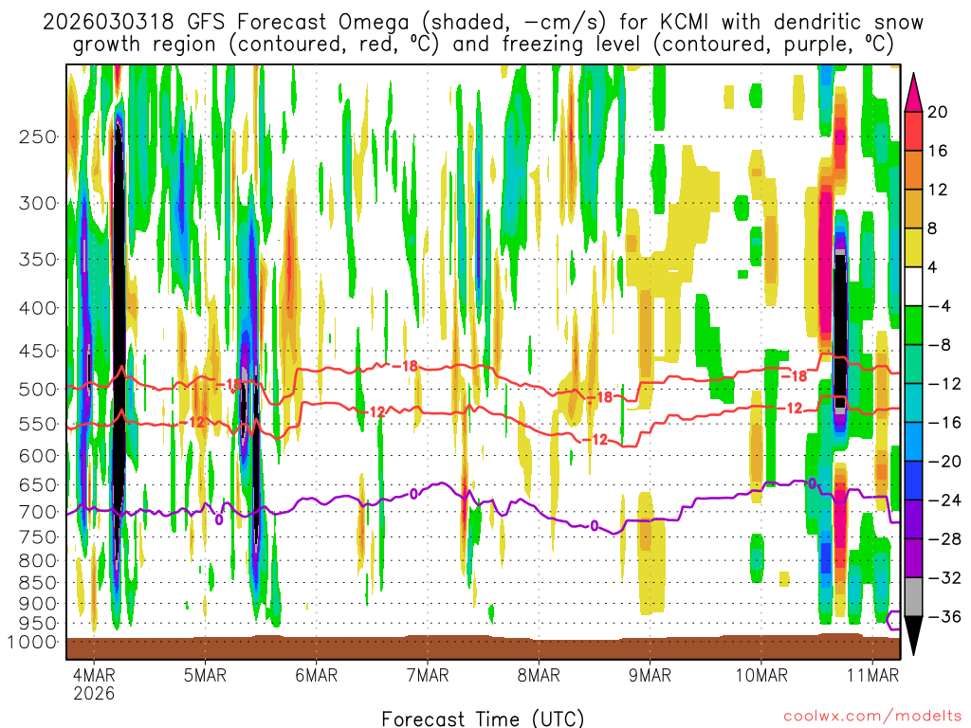Click the 500 pressure level label
This screenshot has height=728, width=971.
pos(38,390)
